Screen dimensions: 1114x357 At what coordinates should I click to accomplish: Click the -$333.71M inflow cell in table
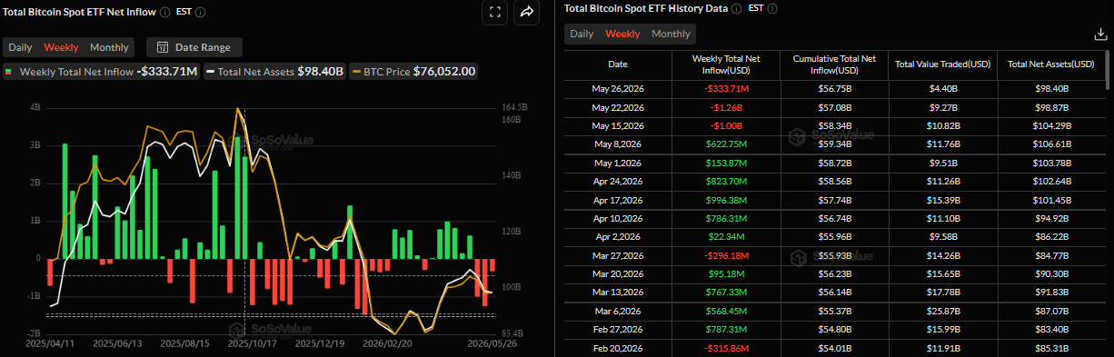tap(726, 88)
